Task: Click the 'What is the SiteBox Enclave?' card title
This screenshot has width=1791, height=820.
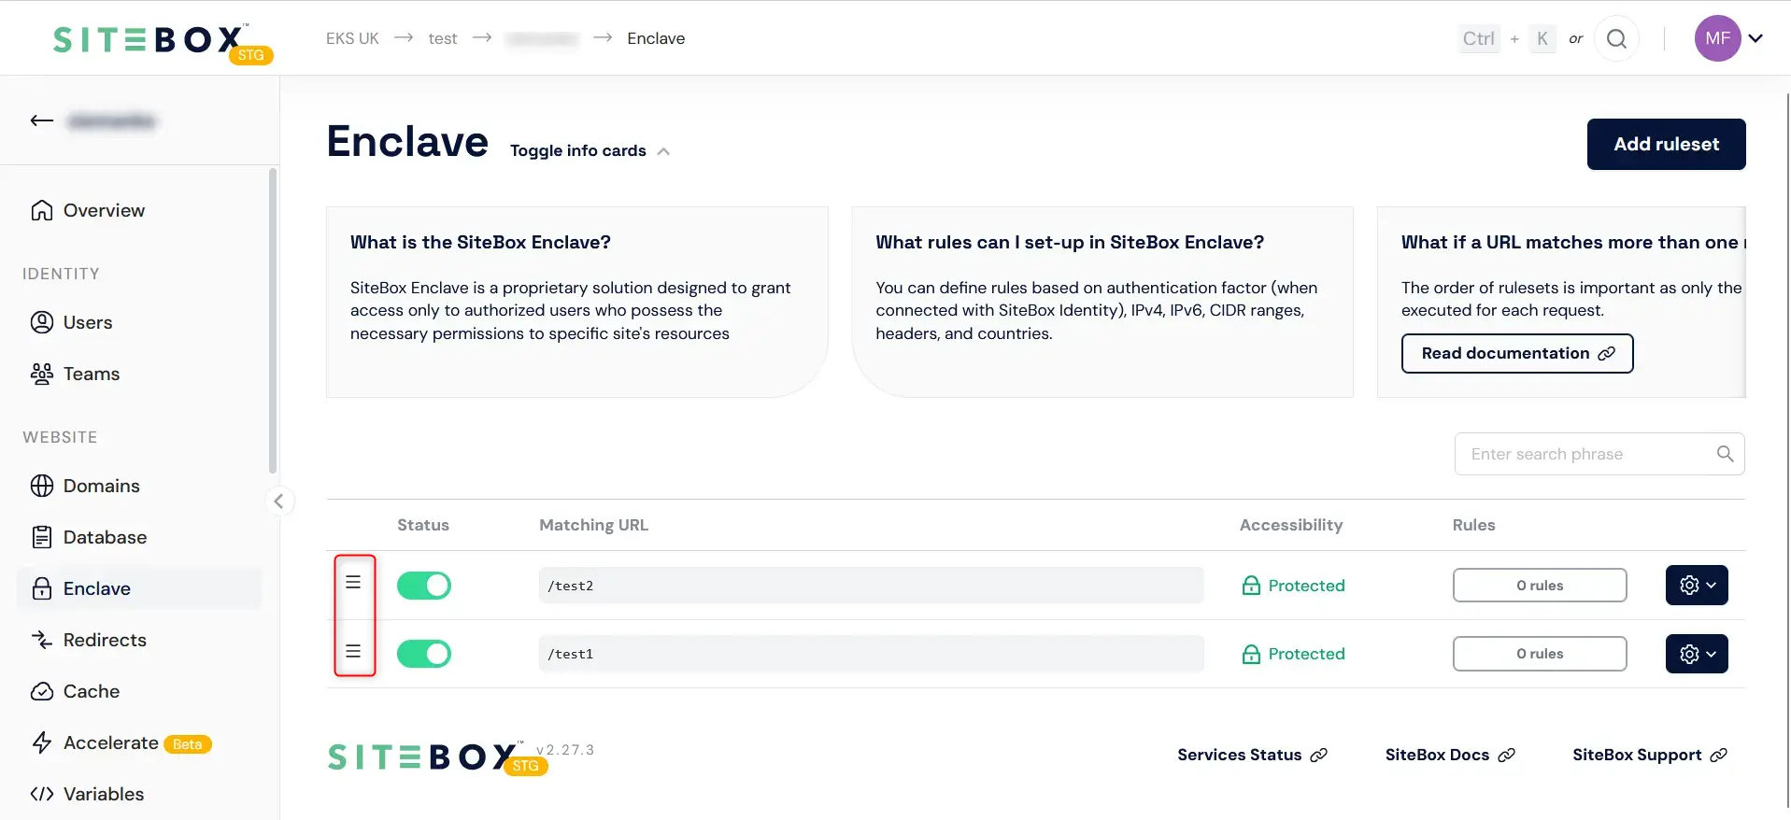Action: click(480, 242)
